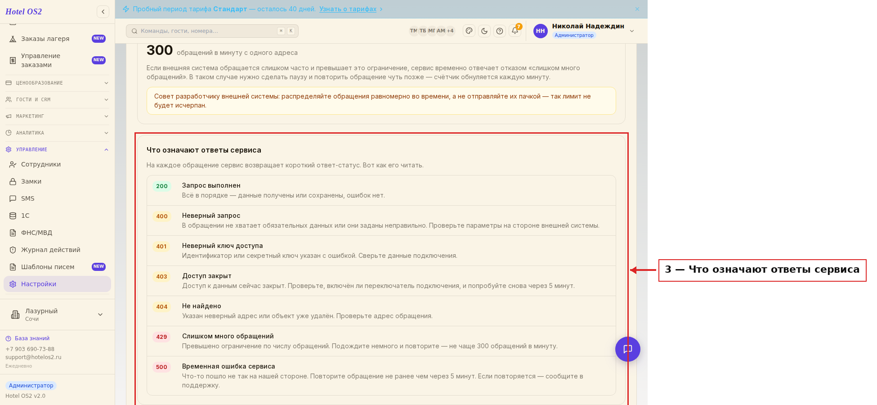Click the color palette theme icon
877x405 pixels.
469,31
